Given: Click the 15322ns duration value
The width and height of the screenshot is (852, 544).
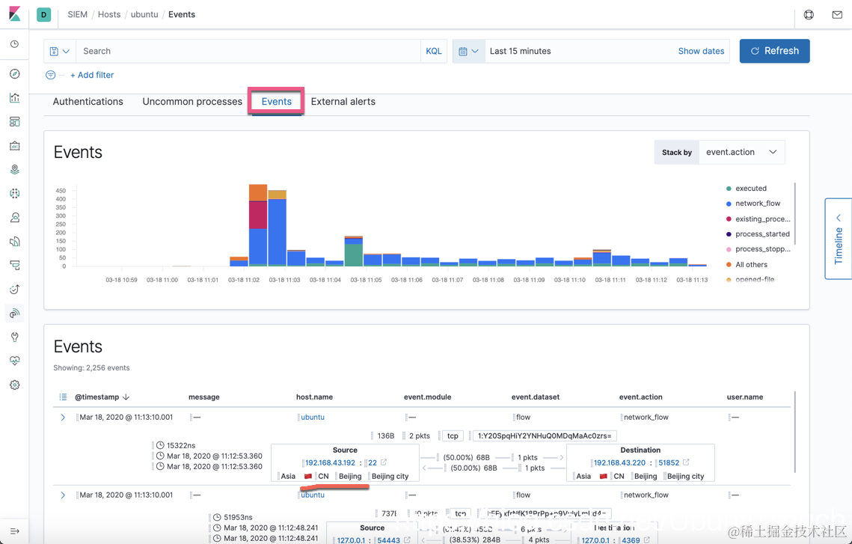Looking at the screenshot, I should (181, 446).
